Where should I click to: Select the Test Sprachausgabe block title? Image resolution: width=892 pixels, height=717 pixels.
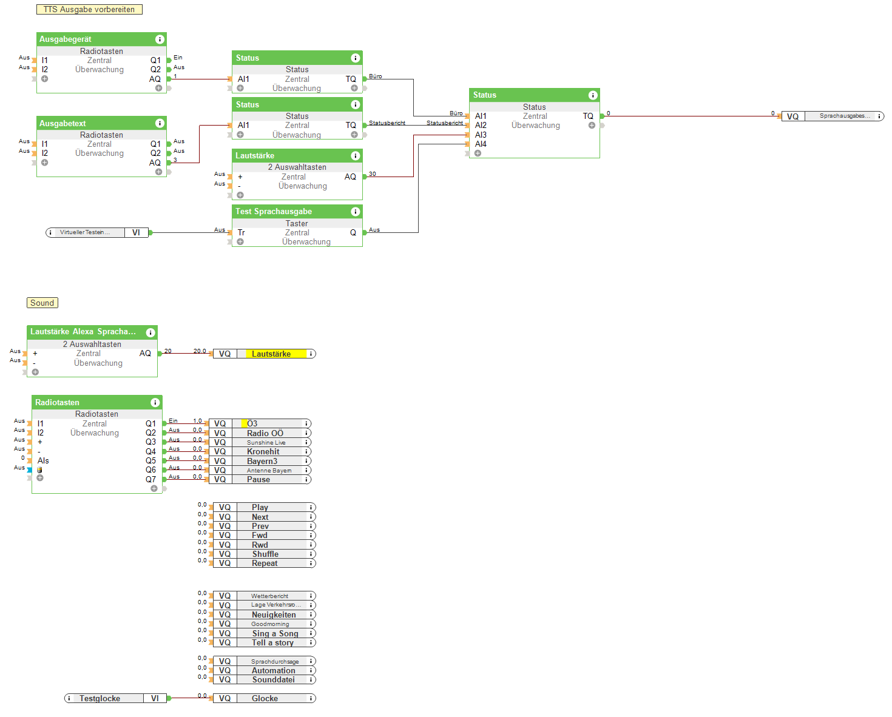pyautogui.click(x=274, y=212)
